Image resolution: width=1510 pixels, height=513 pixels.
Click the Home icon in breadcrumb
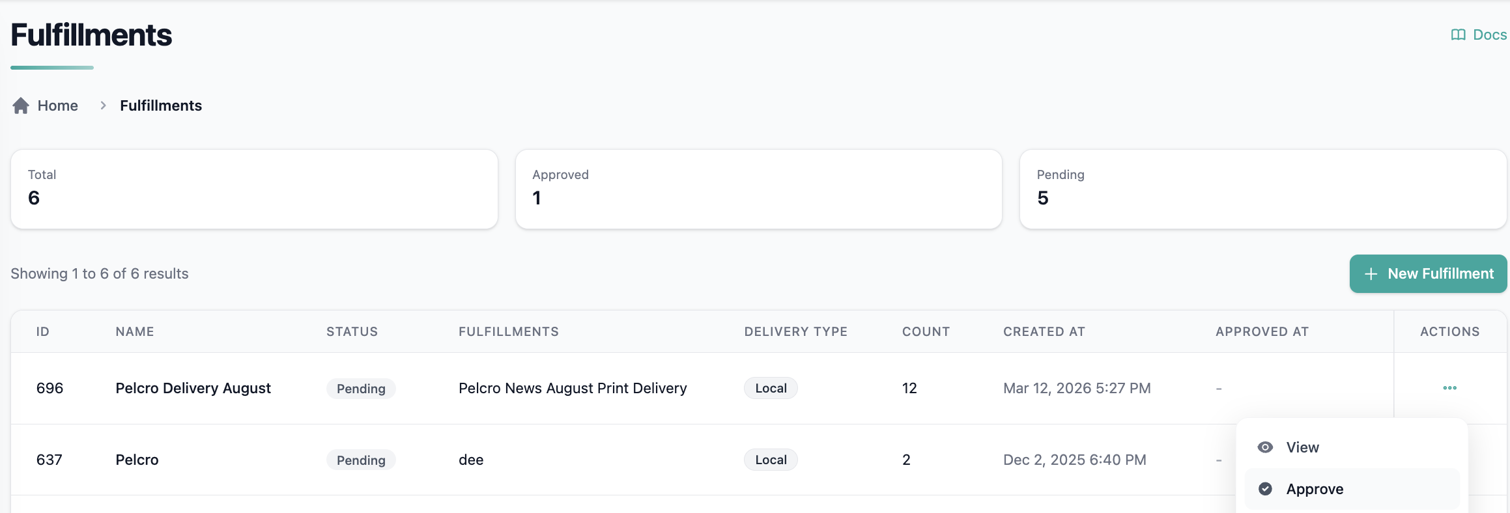(21, 105)
